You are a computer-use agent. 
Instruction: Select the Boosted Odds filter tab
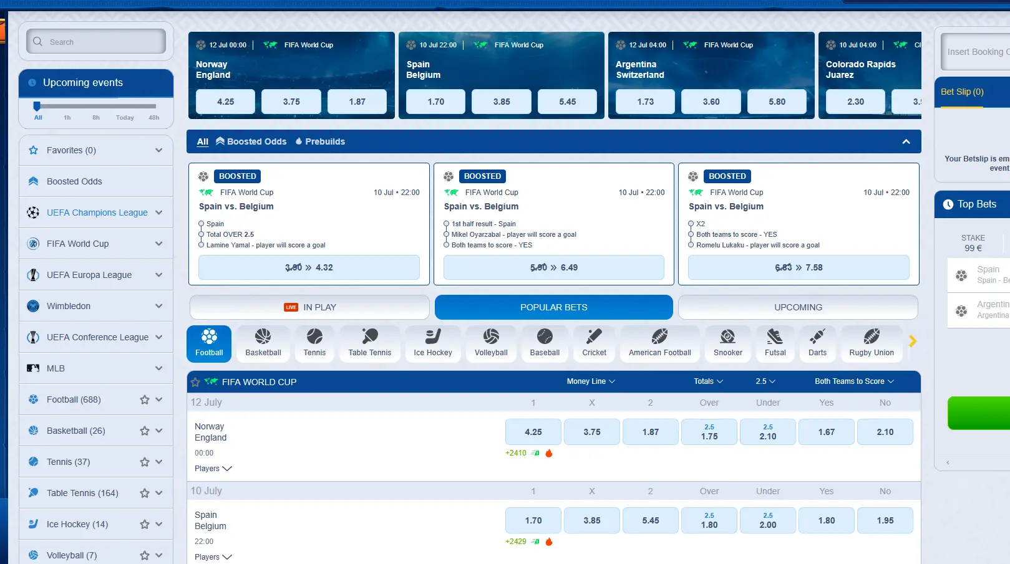click(x=251, y=141)
